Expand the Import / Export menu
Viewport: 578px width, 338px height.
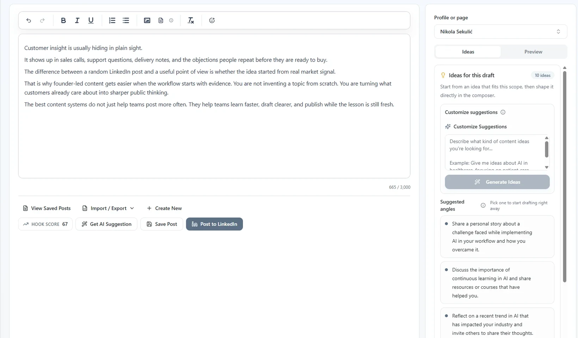pos(108,208)
